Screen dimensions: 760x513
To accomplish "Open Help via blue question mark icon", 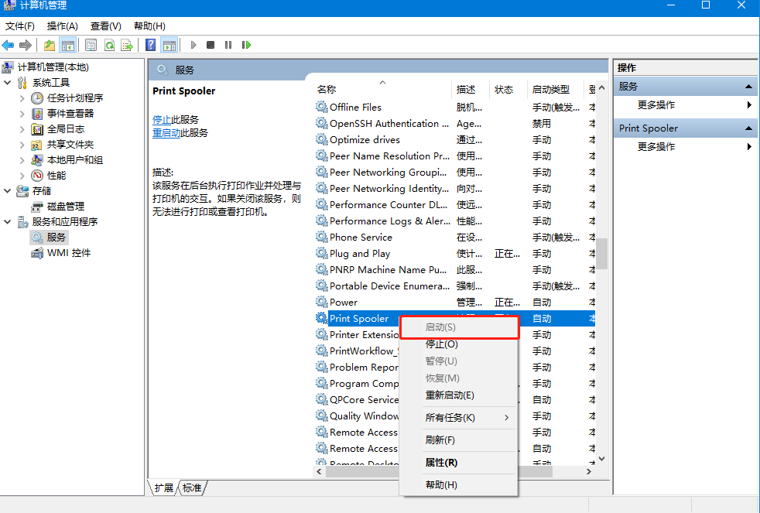I will [x=151, y=45].
